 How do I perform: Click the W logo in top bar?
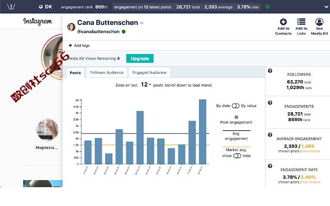pyautogui.click(x=11, y=7)
